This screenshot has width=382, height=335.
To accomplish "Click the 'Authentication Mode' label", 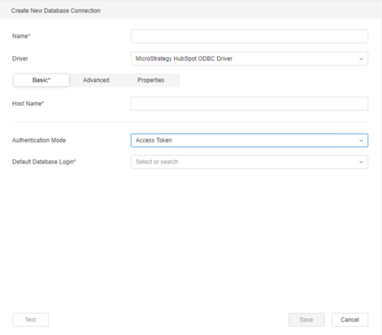I will 39,141.
